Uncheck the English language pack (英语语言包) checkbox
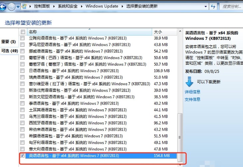Viewport: 243px width, 167px height. (23, 156)
